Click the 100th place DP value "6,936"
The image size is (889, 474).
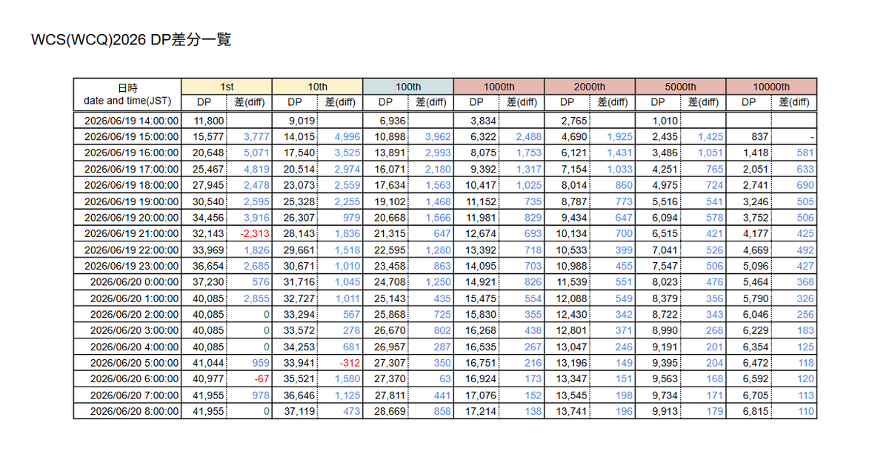pos(393,120)
